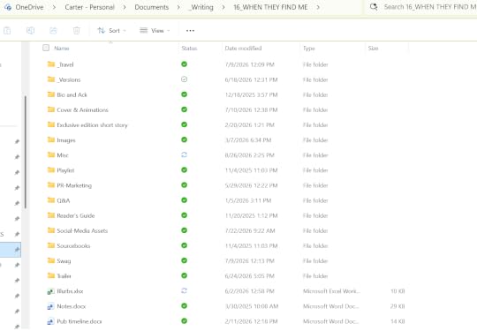Expand the chevron after 16_WHEN THEY FIND ME
Viewport: 477px width, 331px height.
pyautogui.click(x=318, y=7)
